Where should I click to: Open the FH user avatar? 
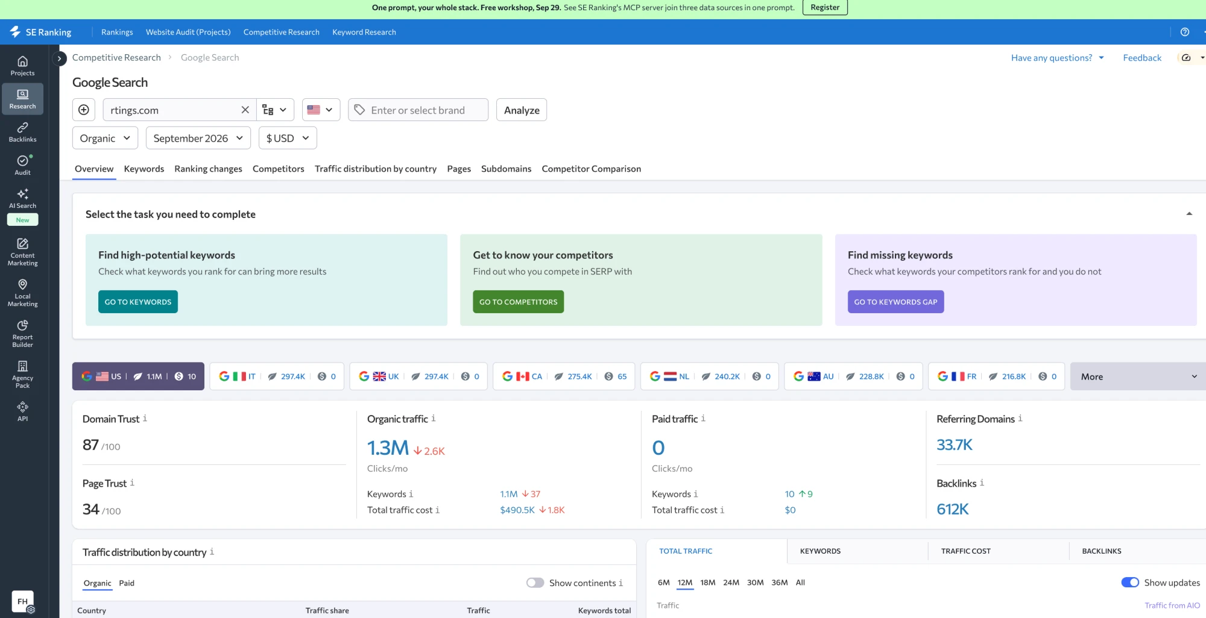pyautogui.click(x=23, y=601)
